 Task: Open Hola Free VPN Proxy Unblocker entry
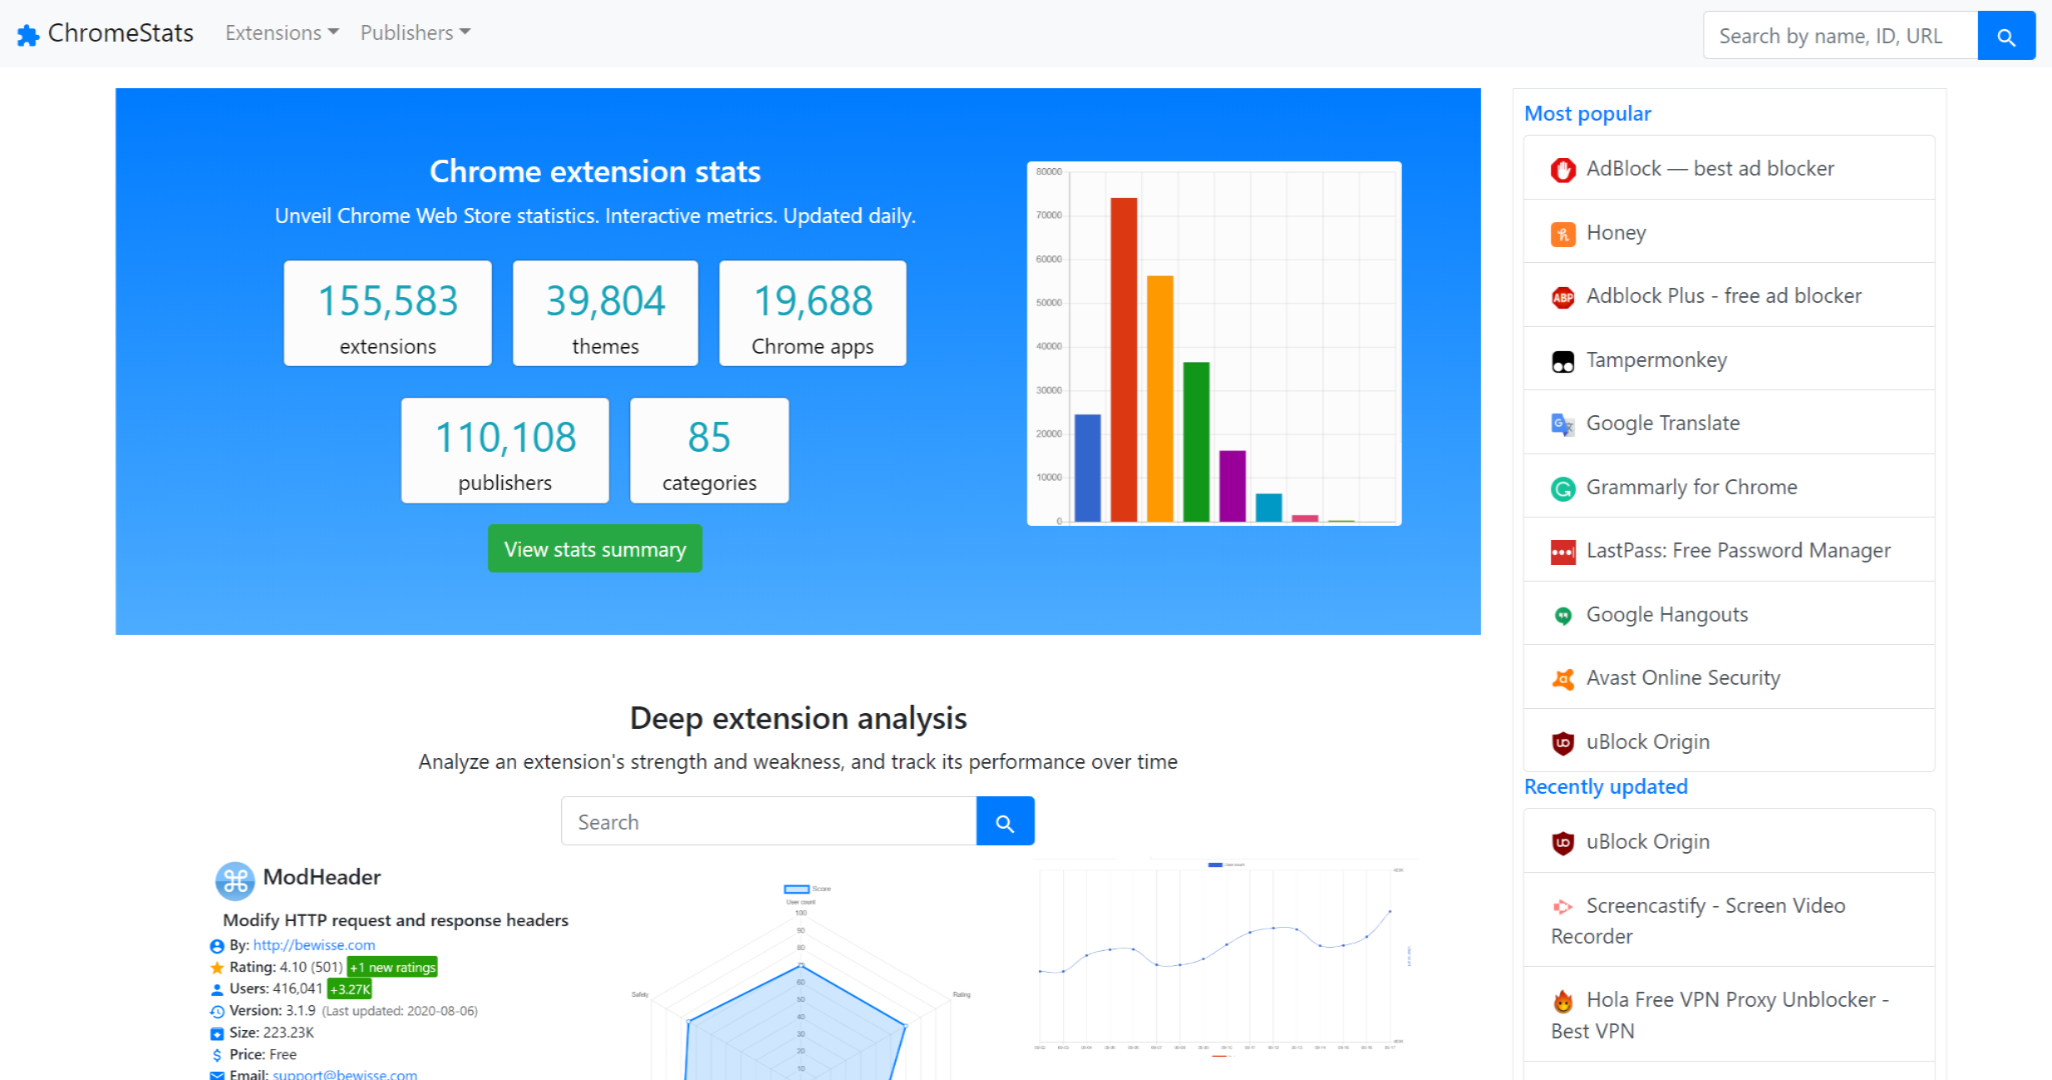(1729, 1014)
